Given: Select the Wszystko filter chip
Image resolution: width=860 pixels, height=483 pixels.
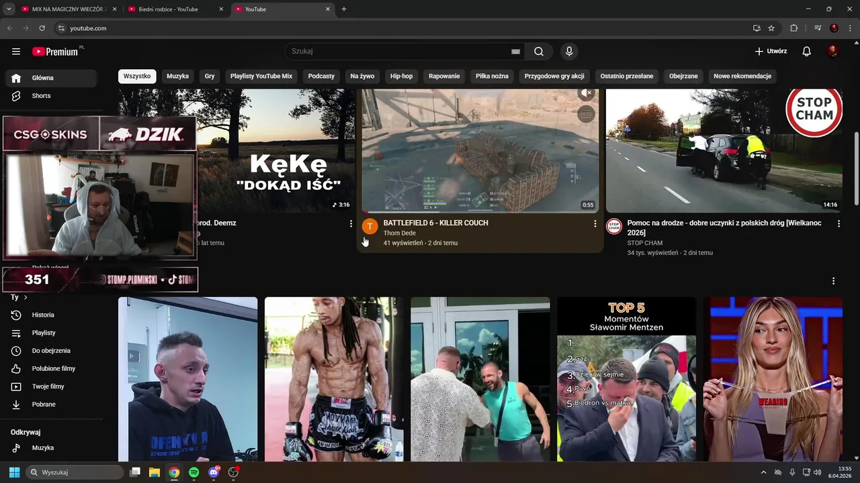Looking at the screenshot, I should pyautogui.click(x=137, y=76).
